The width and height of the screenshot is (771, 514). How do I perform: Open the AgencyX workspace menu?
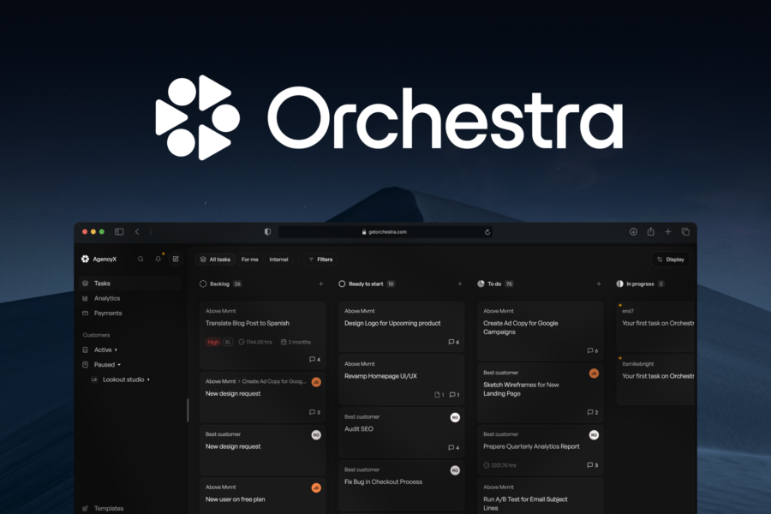99,260
